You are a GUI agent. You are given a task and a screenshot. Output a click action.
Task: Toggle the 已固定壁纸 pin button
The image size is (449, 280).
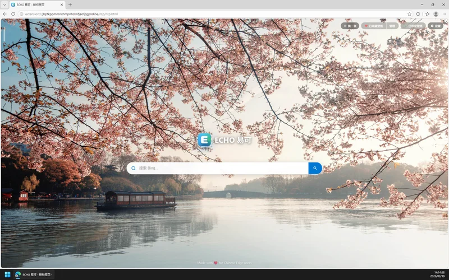413,26
